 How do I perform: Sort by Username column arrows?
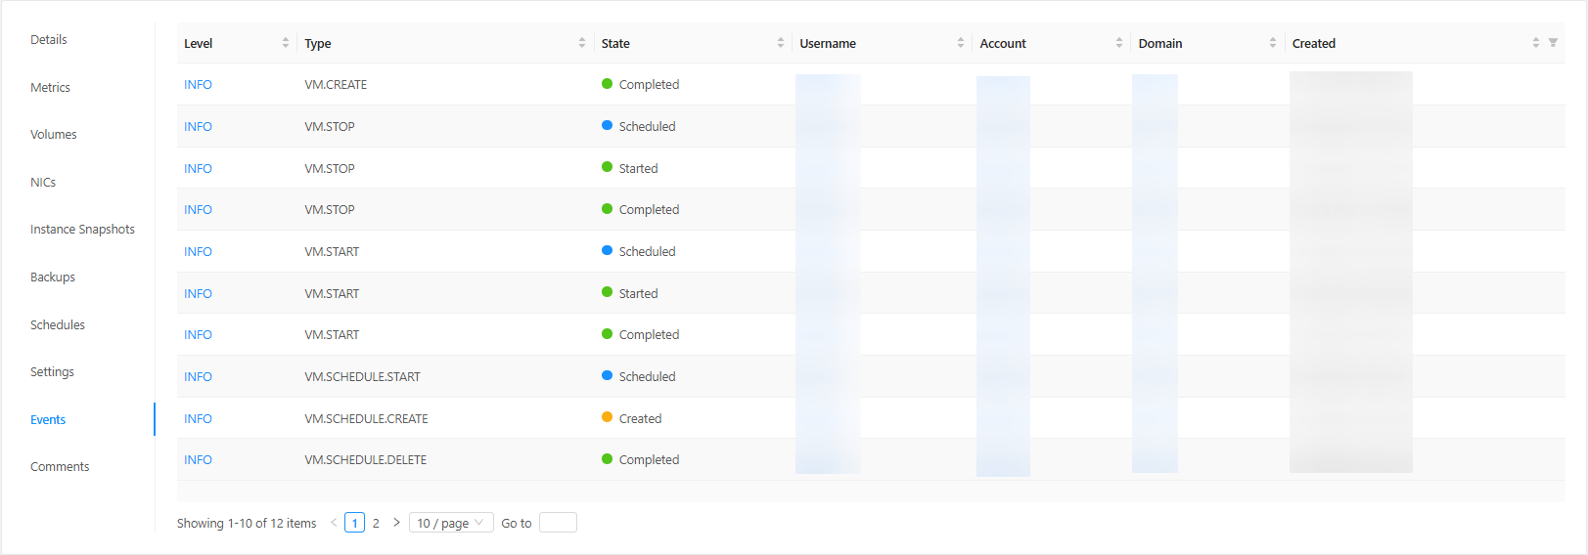[961, 43]
